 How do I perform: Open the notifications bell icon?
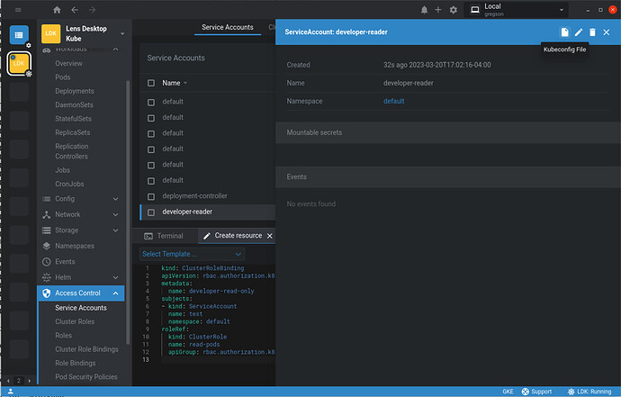coord(425,10)
